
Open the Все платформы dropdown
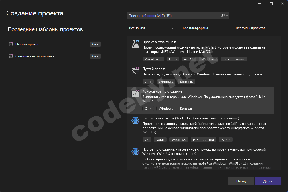click(x=205, y=28)
